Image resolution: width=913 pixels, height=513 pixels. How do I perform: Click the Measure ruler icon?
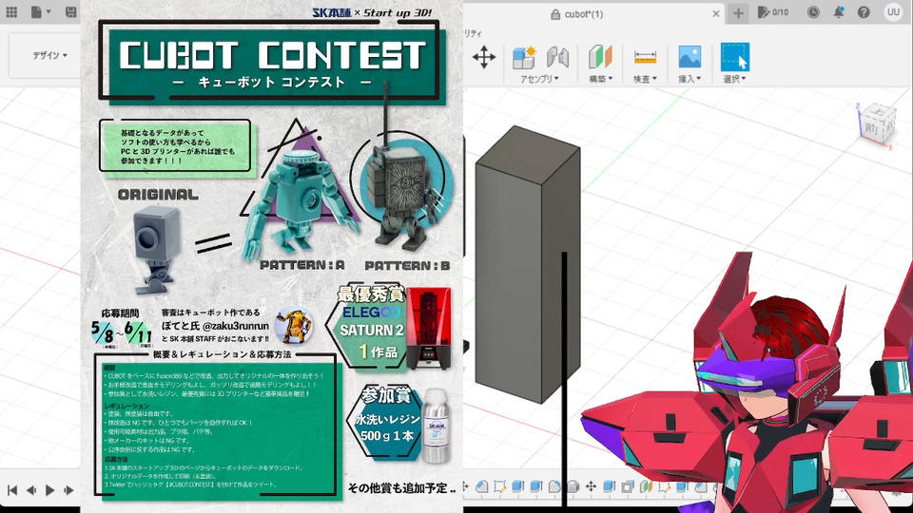[x=645, y=58]
